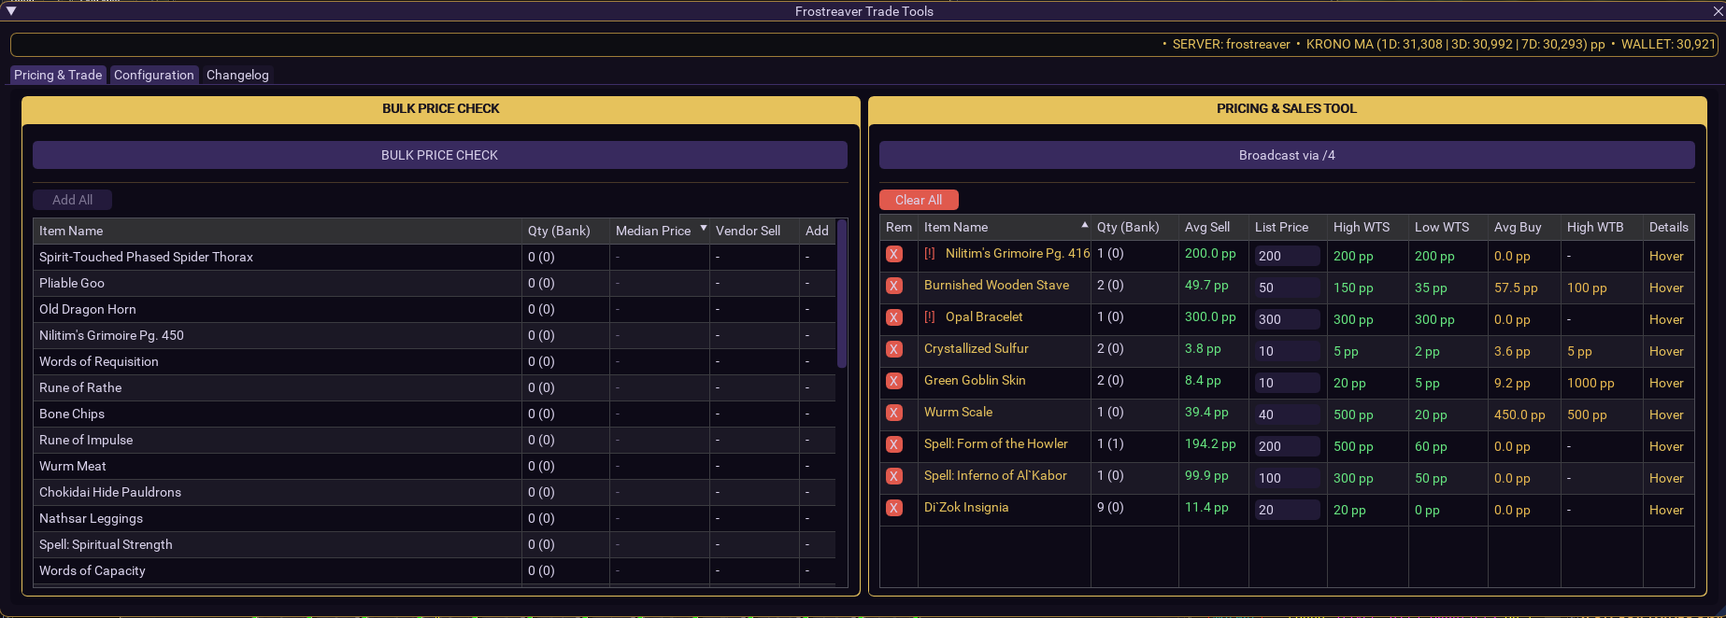Select Chokidai Hide Pauldrons row

(x=435, y=492)
